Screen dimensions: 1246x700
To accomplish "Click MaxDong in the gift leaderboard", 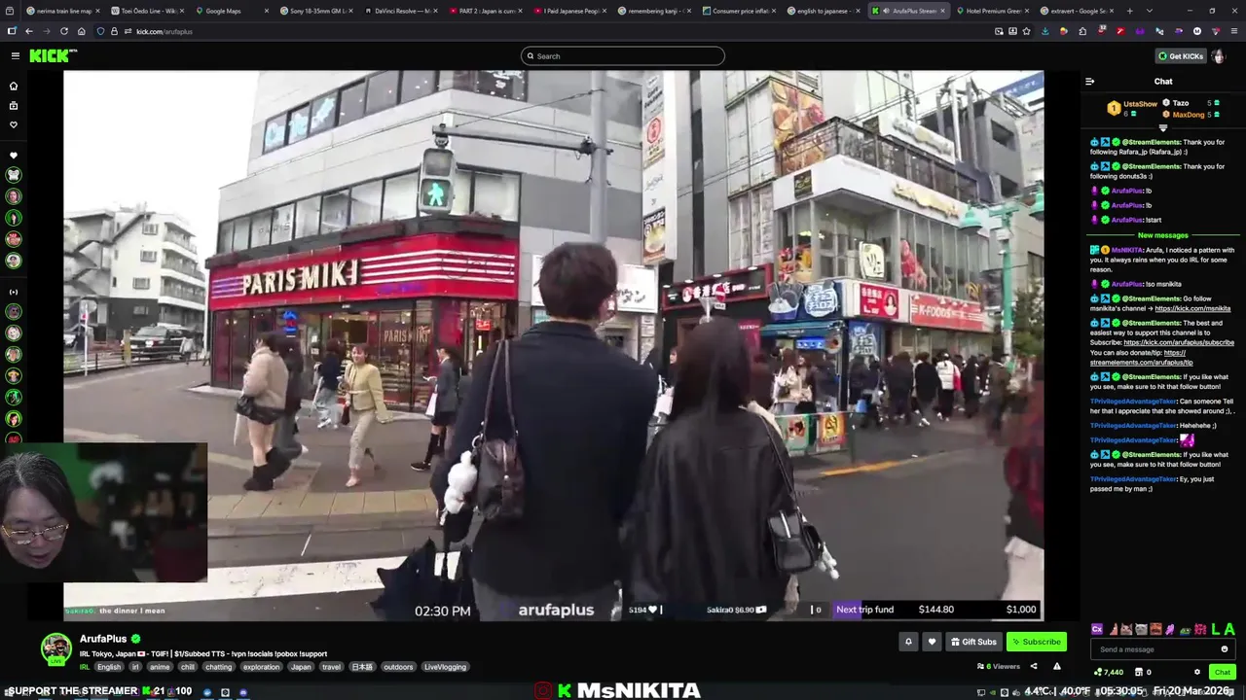I will pos(1191,115).
